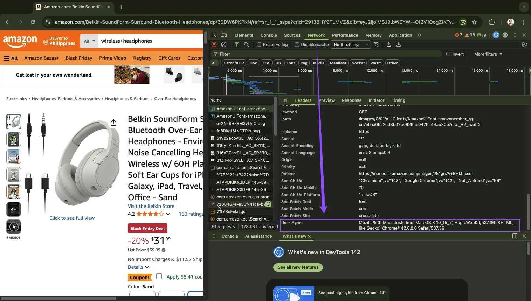The height and width of the screenshot is (301, 531).
Task: Open the No throttling dropdown
Action: 350,44
